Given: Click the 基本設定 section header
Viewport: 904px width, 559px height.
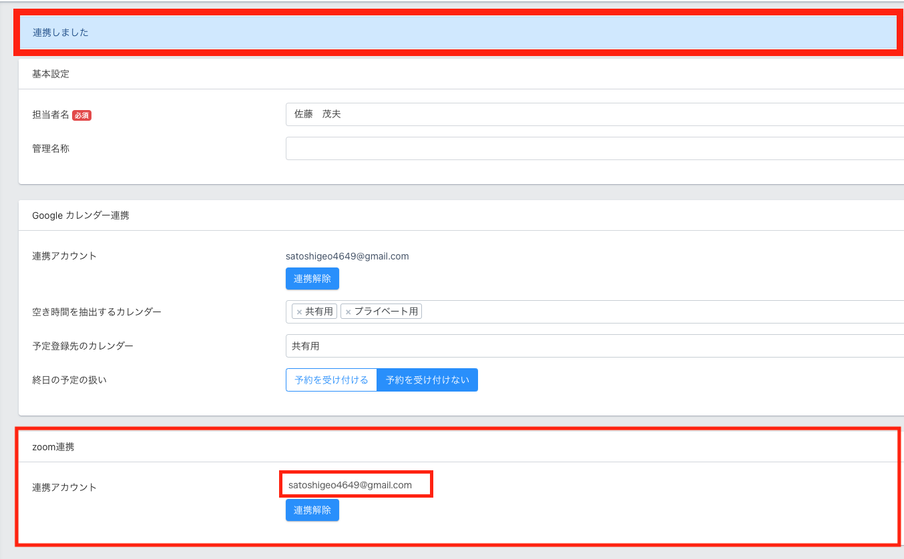Looking at the screenshot, I should tap(51, 74).
